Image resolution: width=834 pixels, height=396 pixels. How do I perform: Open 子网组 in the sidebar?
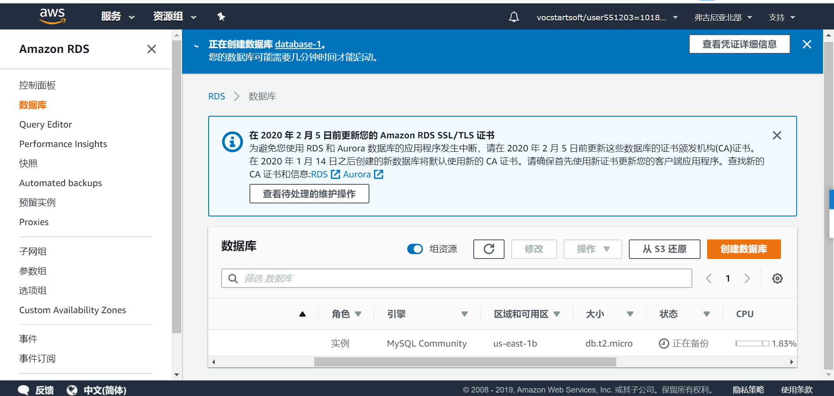tap(33, 252)
